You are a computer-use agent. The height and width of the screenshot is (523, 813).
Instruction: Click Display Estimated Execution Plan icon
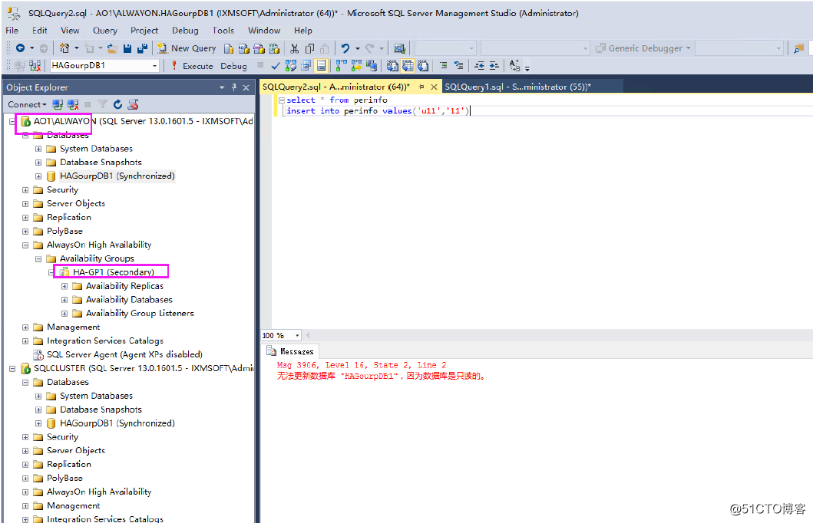(x=291, y=66)
